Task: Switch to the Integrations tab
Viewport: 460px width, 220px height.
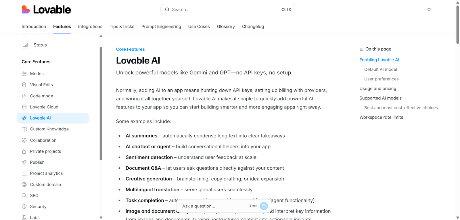Action: [x=90, y=26]
